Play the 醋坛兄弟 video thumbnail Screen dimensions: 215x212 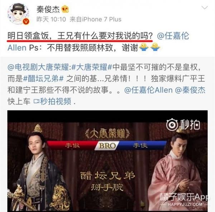107,161
